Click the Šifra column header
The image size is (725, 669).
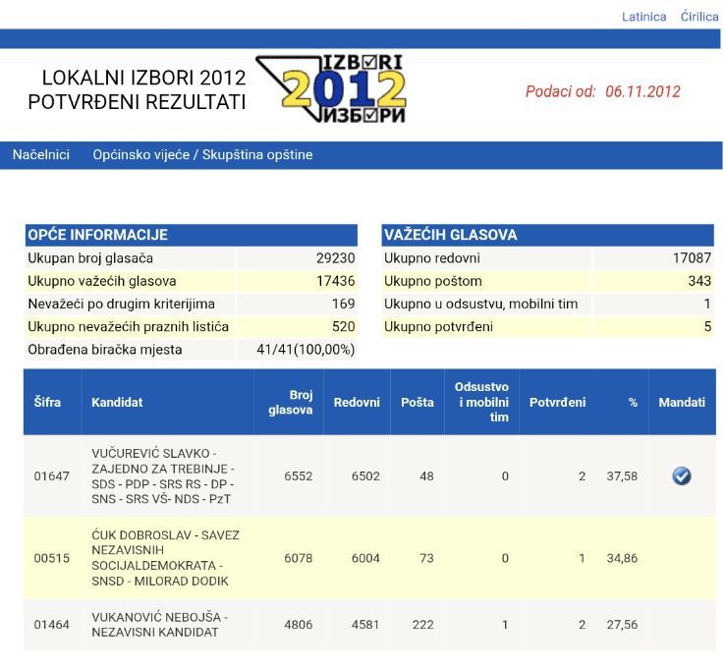pyautogui.click(x=47, y=402)
